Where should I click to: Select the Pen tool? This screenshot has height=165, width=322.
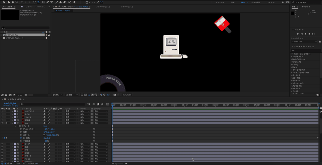click(47, 2)
